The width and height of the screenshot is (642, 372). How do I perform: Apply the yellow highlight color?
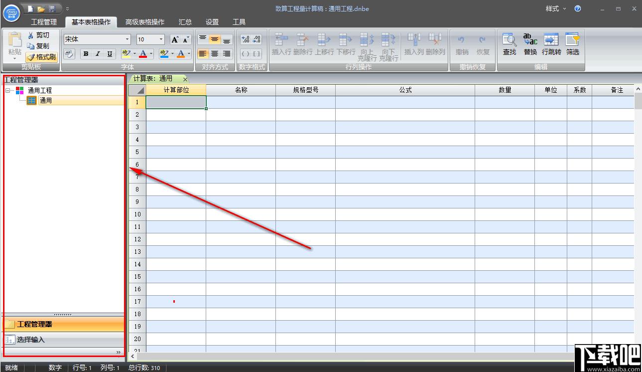(x=126, y=54)
